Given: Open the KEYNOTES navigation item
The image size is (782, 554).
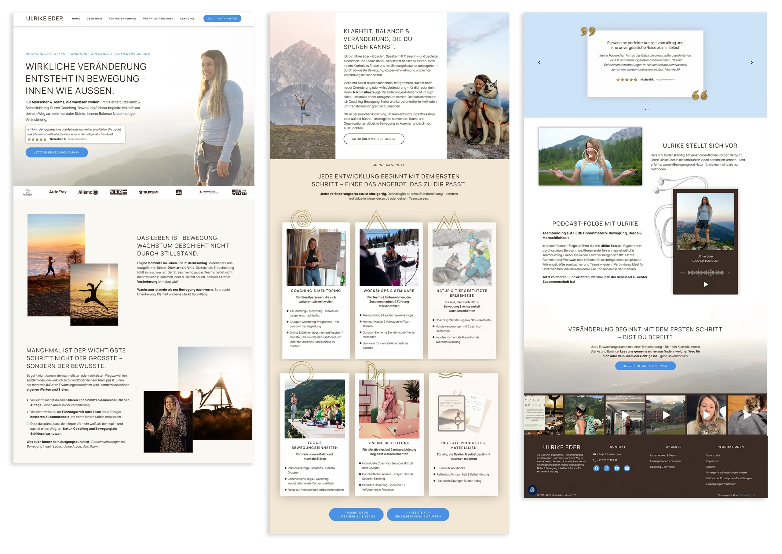Looking at the screenshot, I should pyautogui.click(x=187, y=19).
